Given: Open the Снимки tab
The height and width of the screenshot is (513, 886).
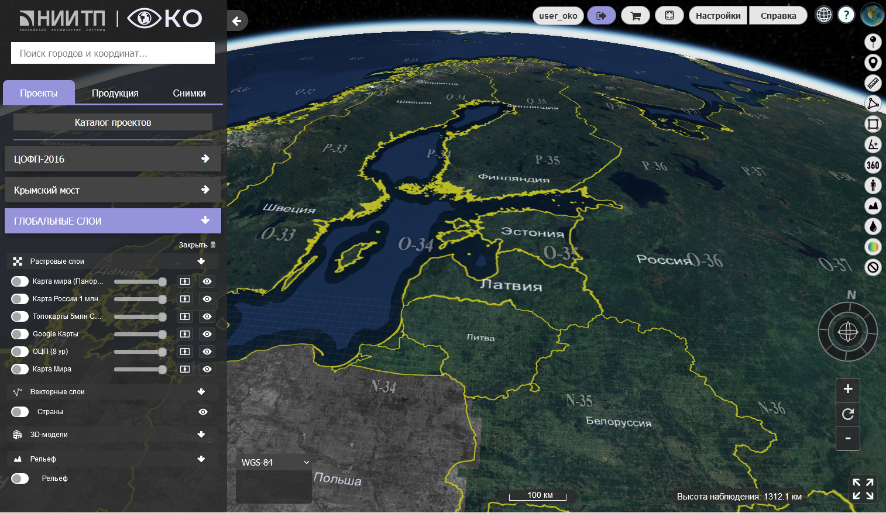Looking at the screenshot, I should tap(189, 93).
